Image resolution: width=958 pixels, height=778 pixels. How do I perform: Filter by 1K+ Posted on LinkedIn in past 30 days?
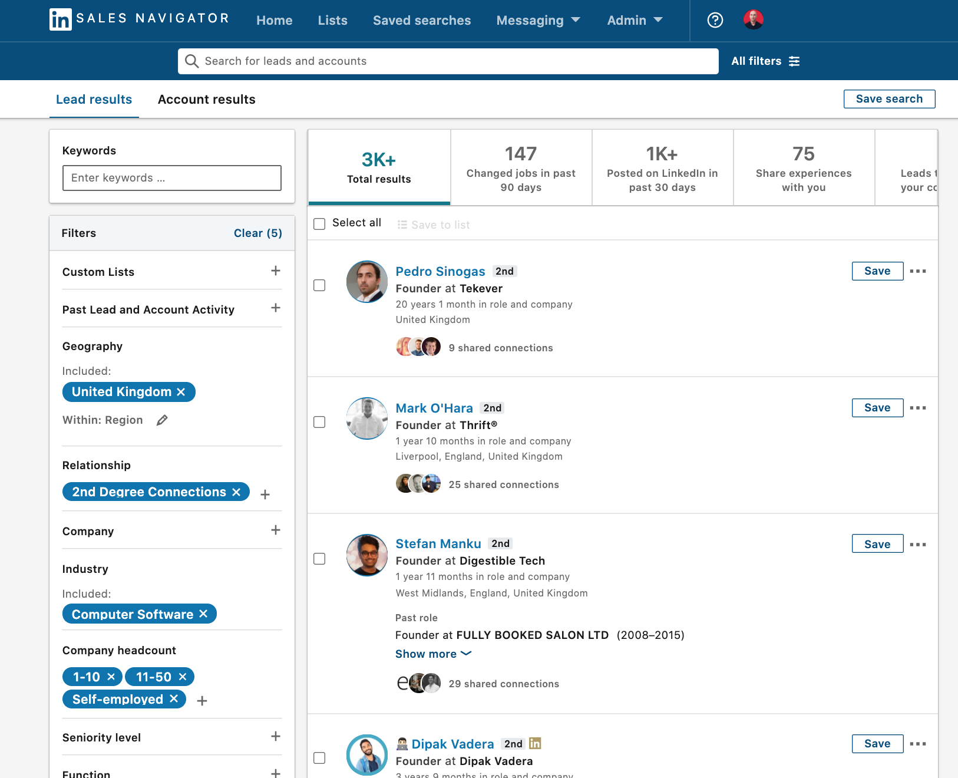662,168
